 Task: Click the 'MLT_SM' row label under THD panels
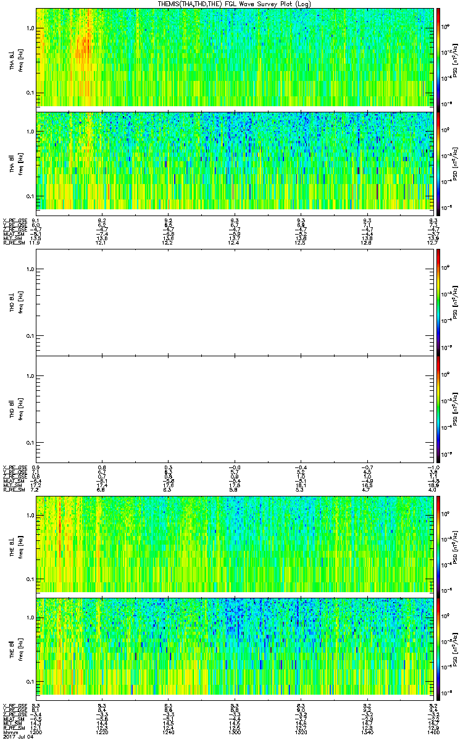[x=13, y=484]
